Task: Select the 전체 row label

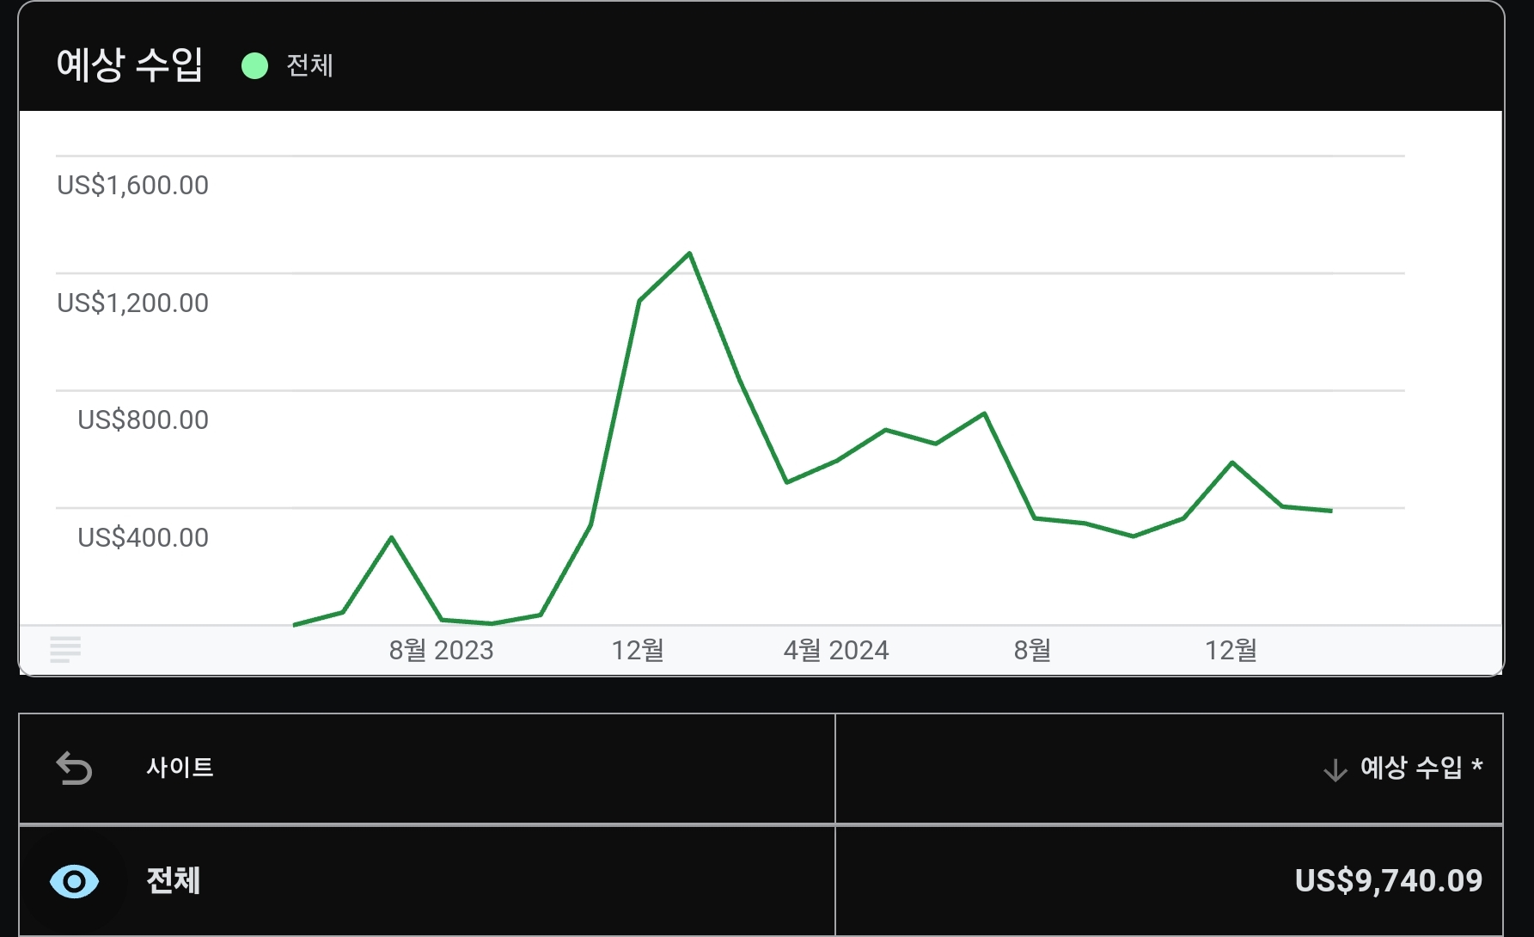Action: pyautogui.click(x=174, y=880)
